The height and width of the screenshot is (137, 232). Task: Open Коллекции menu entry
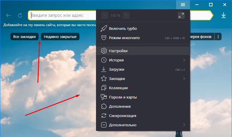point(143,88)
